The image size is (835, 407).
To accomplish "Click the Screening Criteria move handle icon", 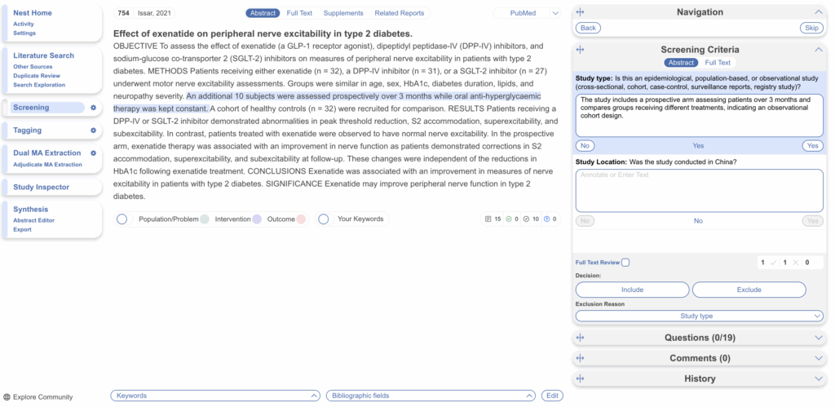I will pos(581,50).
